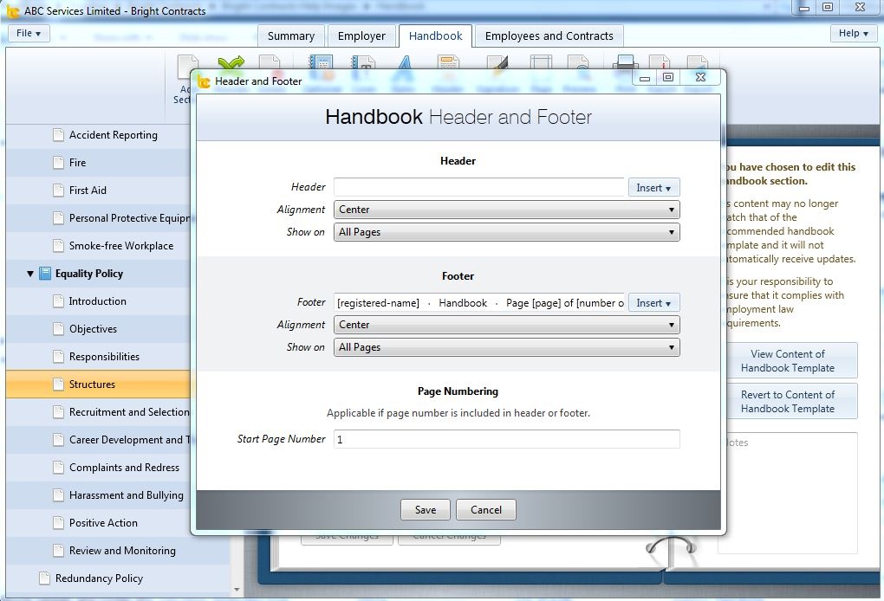Click the page icon beside Redundancy Policy
The height and width of the screenshot is (601, 884).
(x=44, y=578)
